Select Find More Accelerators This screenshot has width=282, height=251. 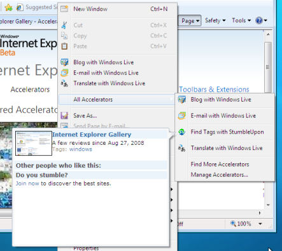[x=220, y=165]
